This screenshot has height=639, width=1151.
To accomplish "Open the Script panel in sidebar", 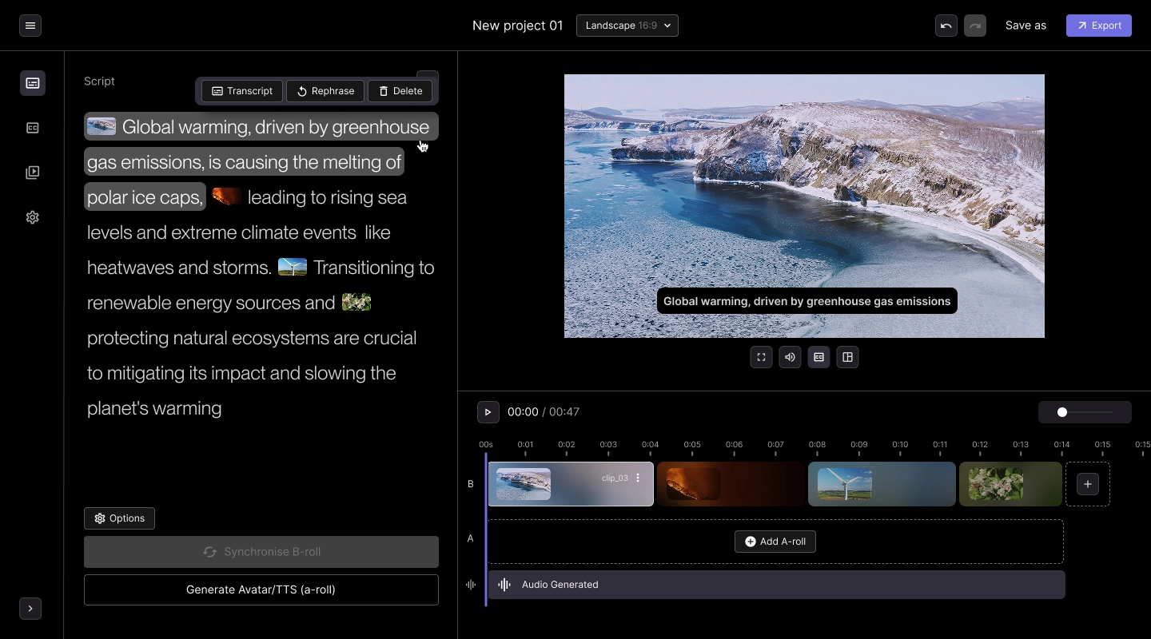I will click(33, 83).
